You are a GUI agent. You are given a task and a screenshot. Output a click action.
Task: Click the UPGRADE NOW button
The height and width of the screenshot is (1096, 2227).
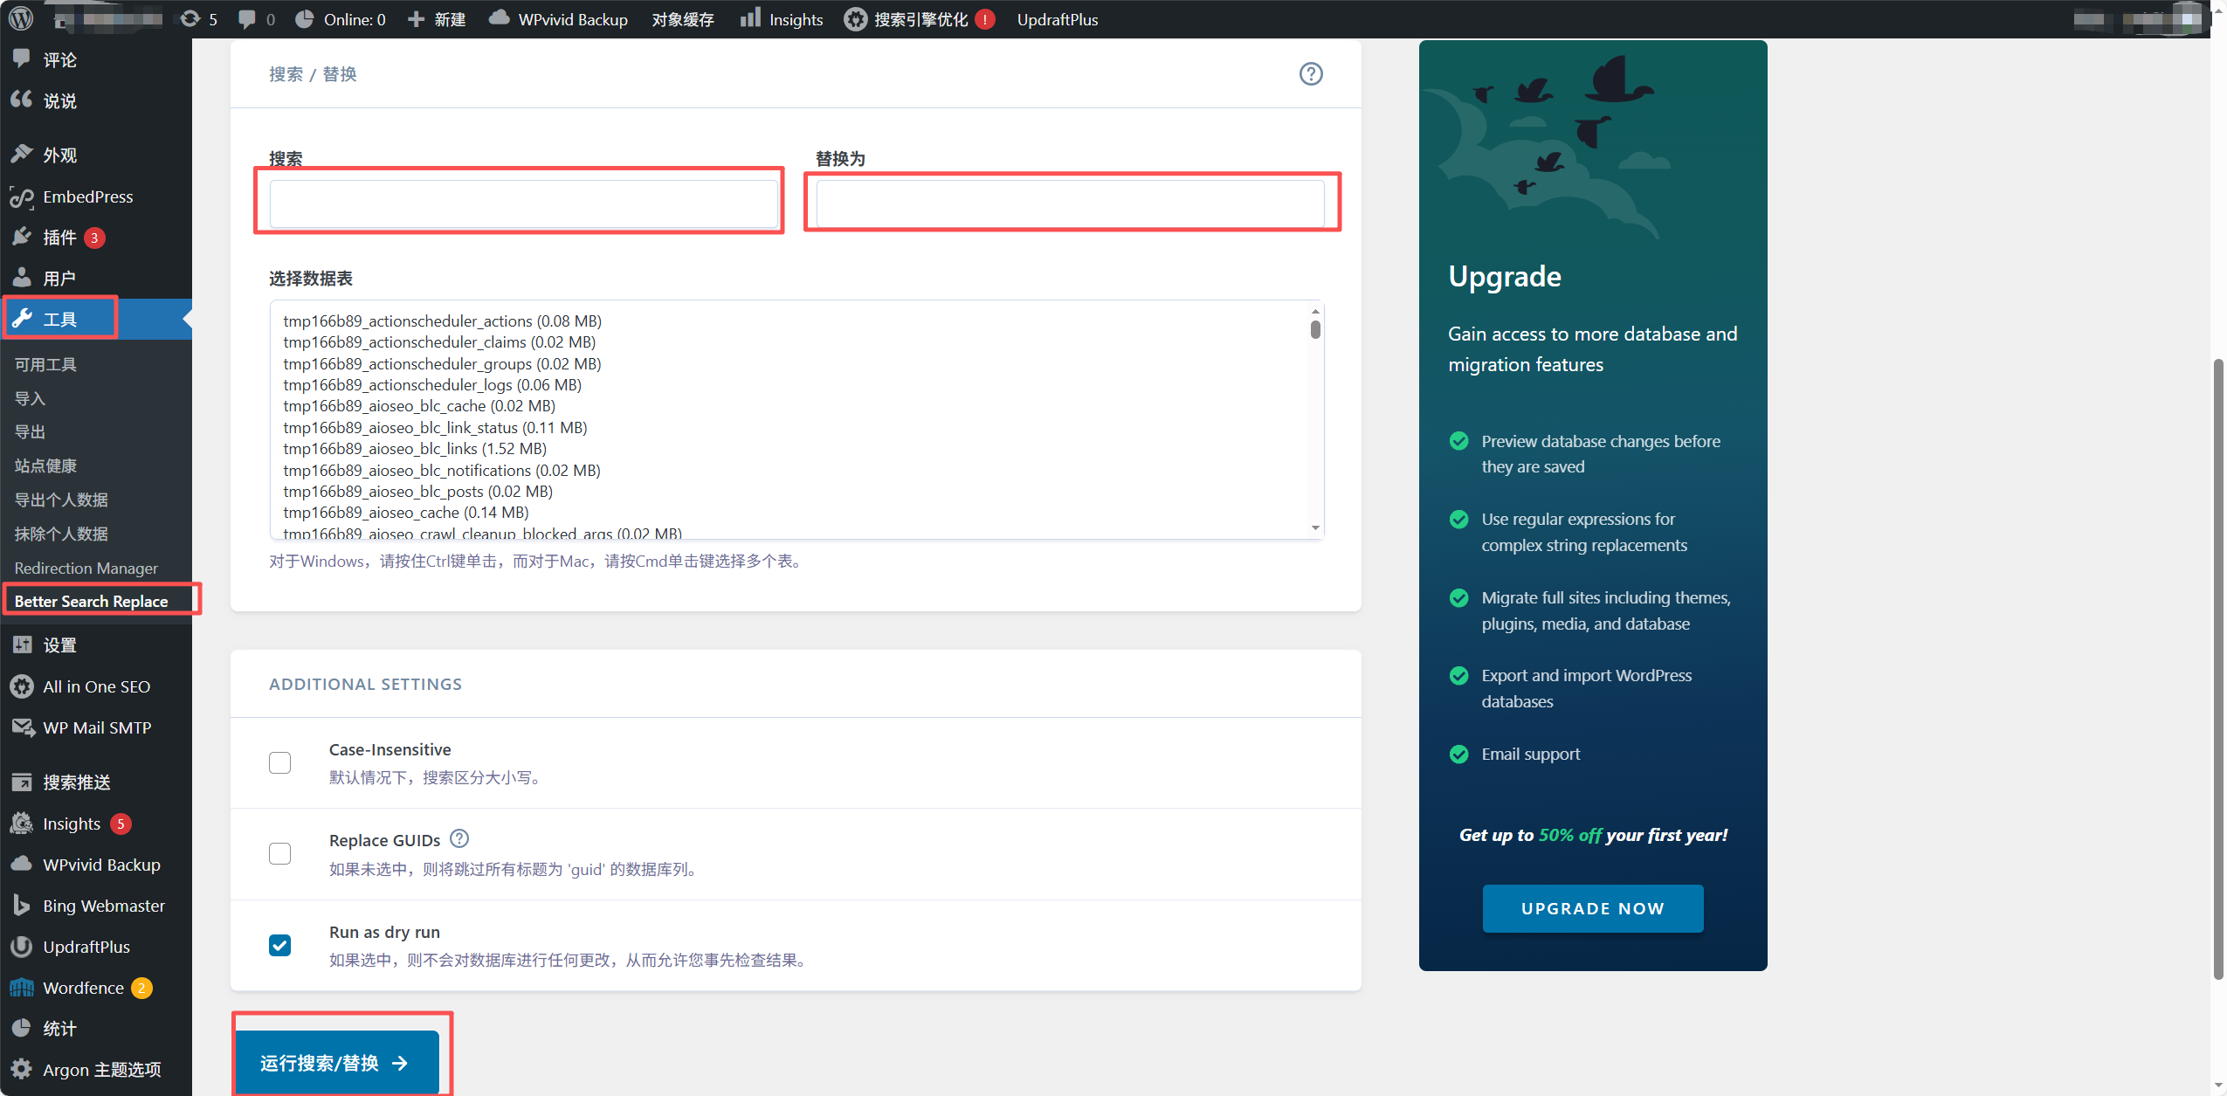[x=1592, y=908]
